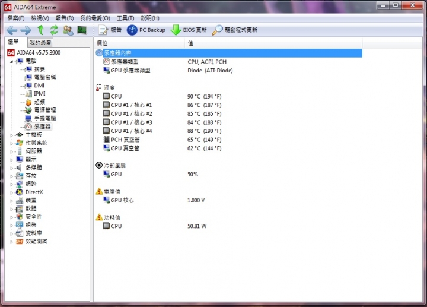Expand the DirectX tree node
The image size is (427, 307).
11,192
